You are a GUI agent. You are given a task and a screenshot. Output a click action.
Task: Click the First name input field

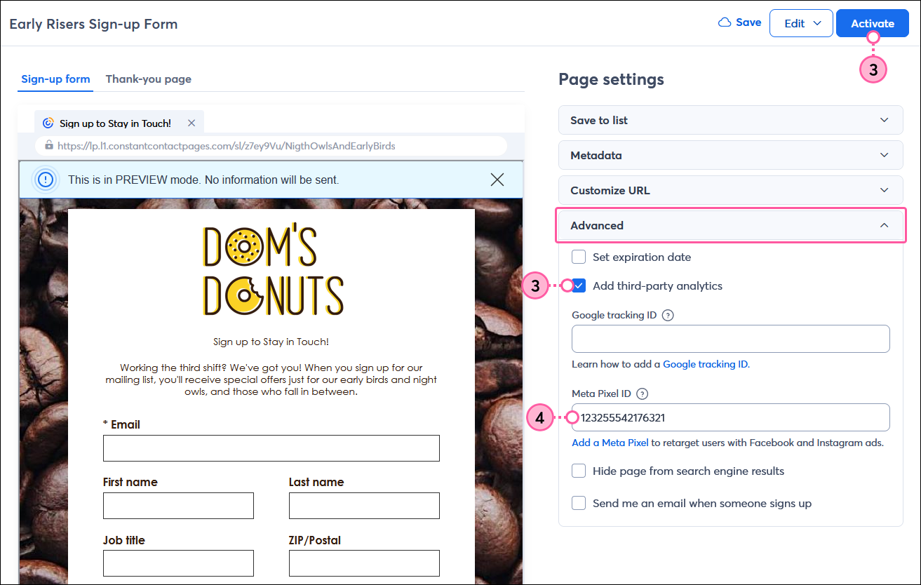pyautogui.click(x=178, y=506)
